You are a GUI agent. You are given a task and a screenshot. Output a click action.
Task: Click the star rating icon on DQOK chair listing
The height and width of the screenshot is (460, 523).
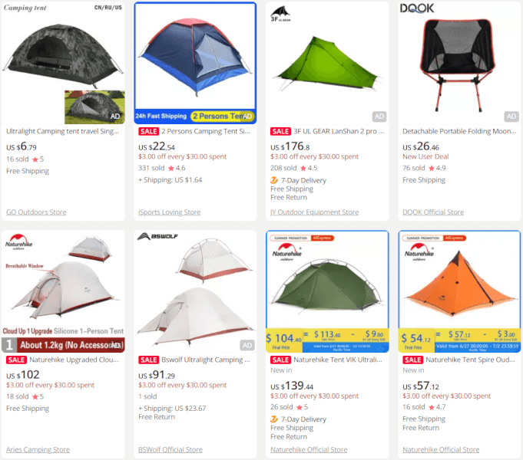point(432,168)
